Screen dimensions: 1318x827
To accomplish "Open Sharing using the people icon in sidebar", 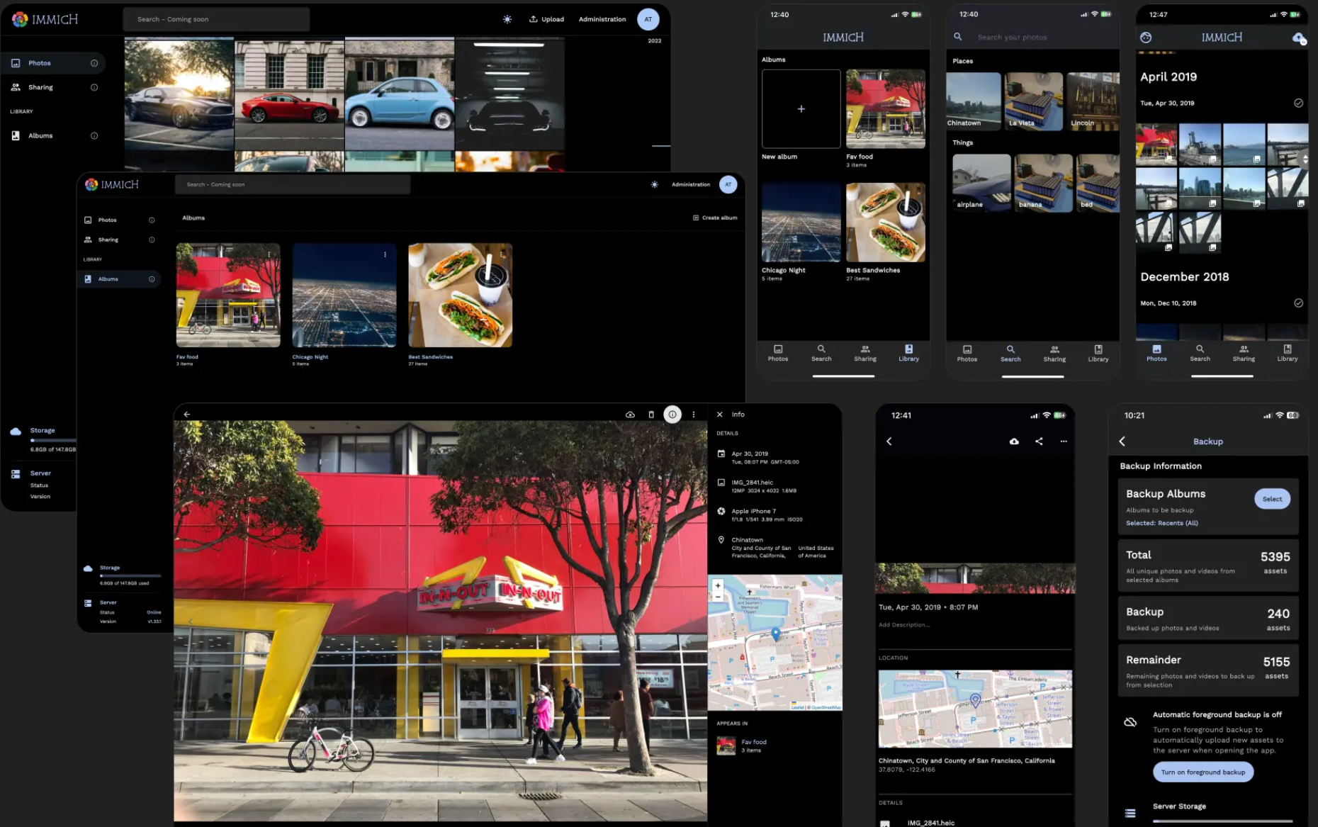I will 16,86.
